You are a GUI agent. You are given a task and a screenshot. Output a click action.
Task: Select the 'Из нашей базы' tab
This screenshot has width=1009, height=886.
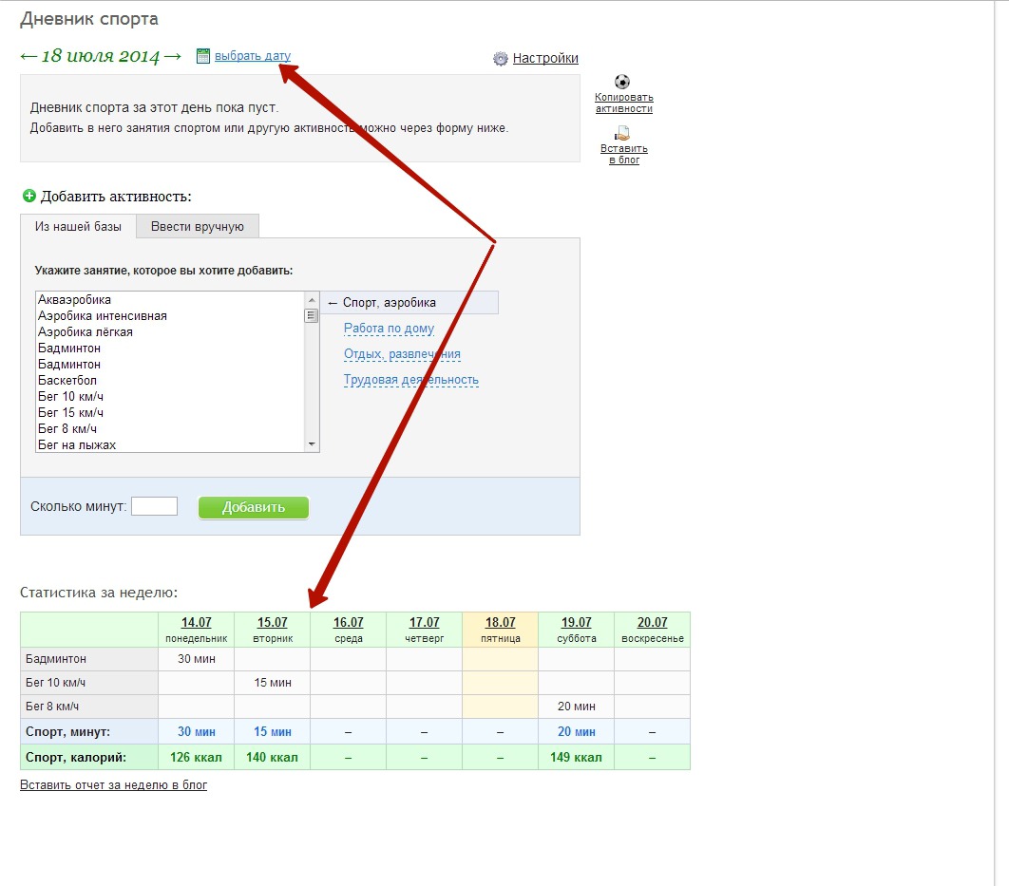tap(78, 226)
